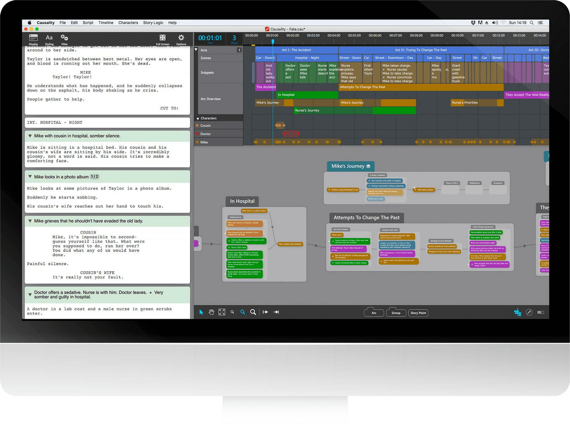Screen dimensions: 570x429
Task: Select the 'Nurse's Journey' arc bar
Action: point(355,110)
